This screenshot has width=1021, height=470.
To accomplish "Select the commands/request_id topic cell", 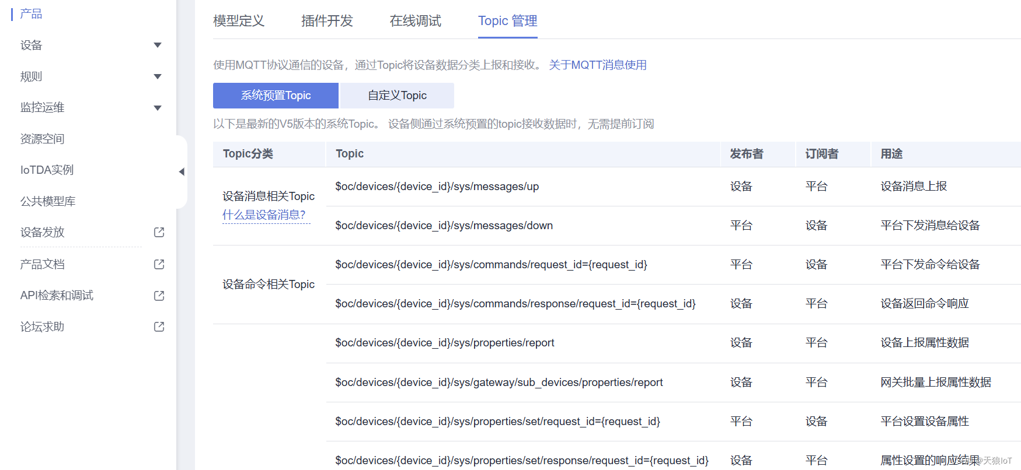I will coord(492,265).
